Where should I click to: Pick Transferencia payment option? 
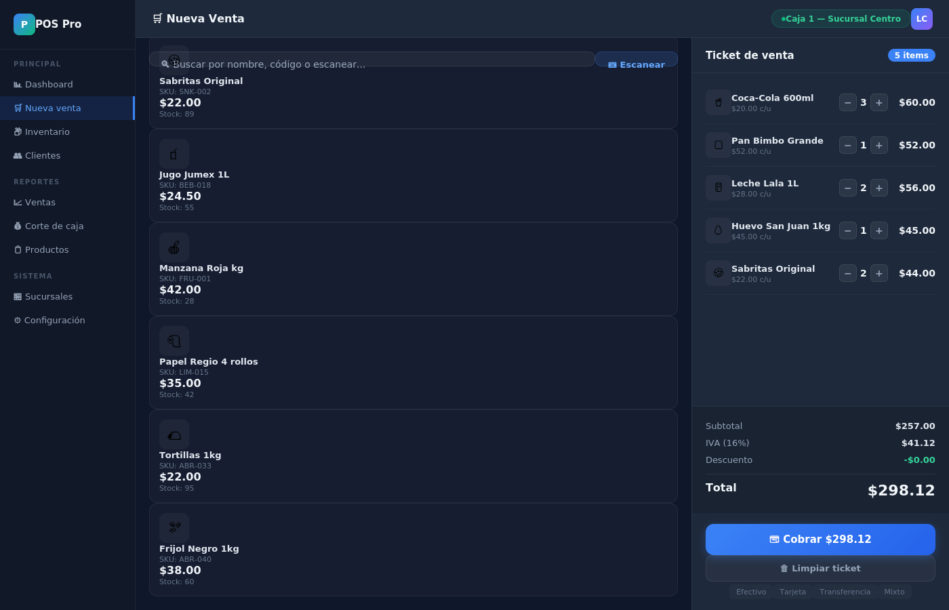point(845,592)
